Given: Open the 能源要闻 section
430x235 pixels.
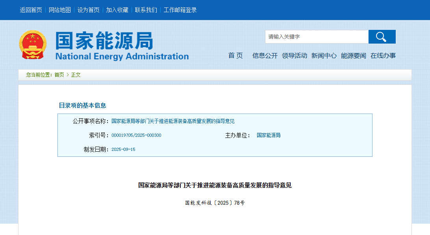Looking at the screenshot, I should pyautogui.click(x=354, y=56).
